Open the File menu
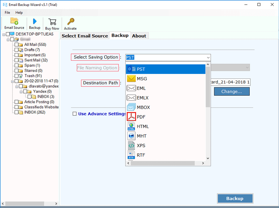The image size is (279, 208). pos(7,12)
